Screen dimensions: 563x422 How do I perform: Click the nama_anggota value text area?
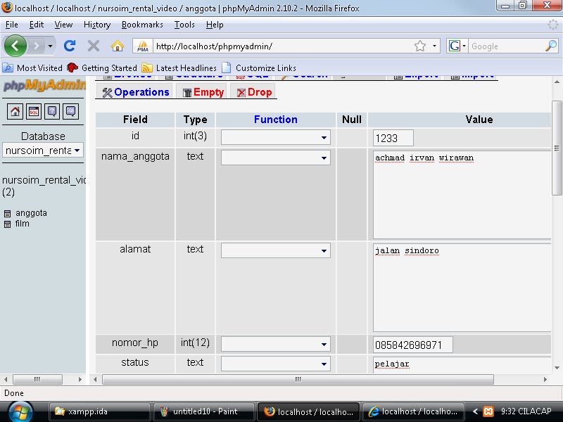(x=462, y=195)
